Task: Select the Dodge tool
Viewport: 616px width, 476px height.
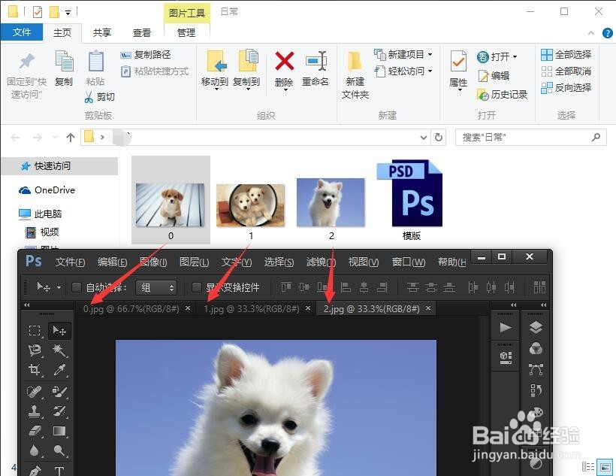Action: pos(59,450)
